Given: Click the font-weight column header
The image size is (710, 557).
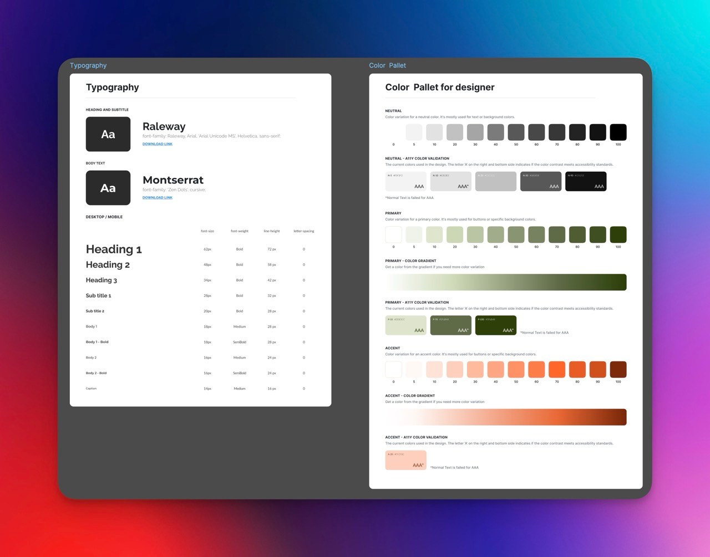Looking at the screenshot, I should [x=240, y=231].
